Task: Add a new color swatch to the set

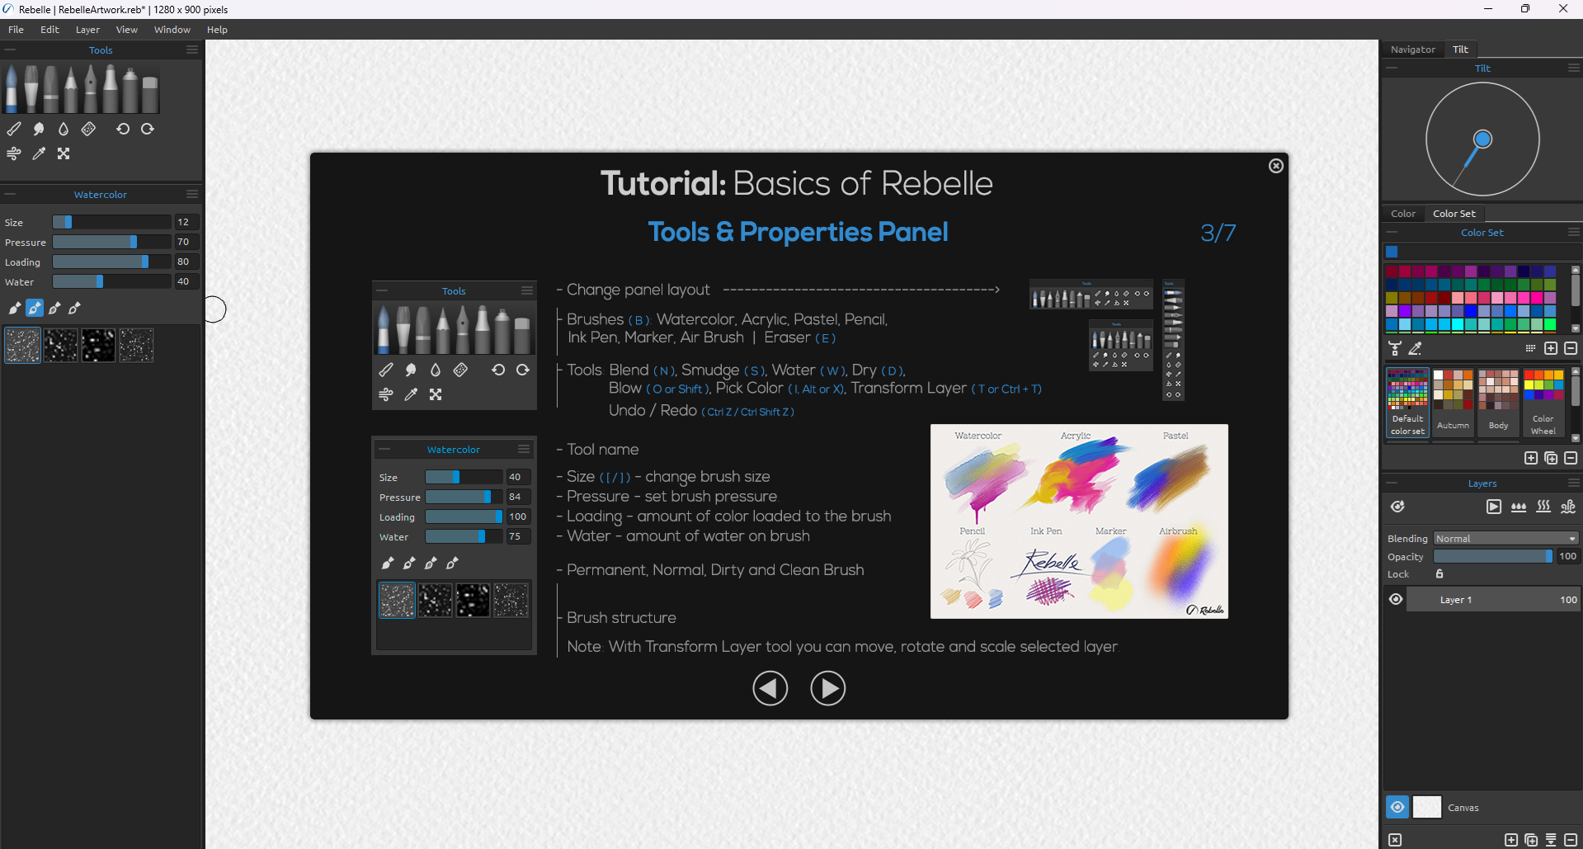Action: tap(1551, 348)
